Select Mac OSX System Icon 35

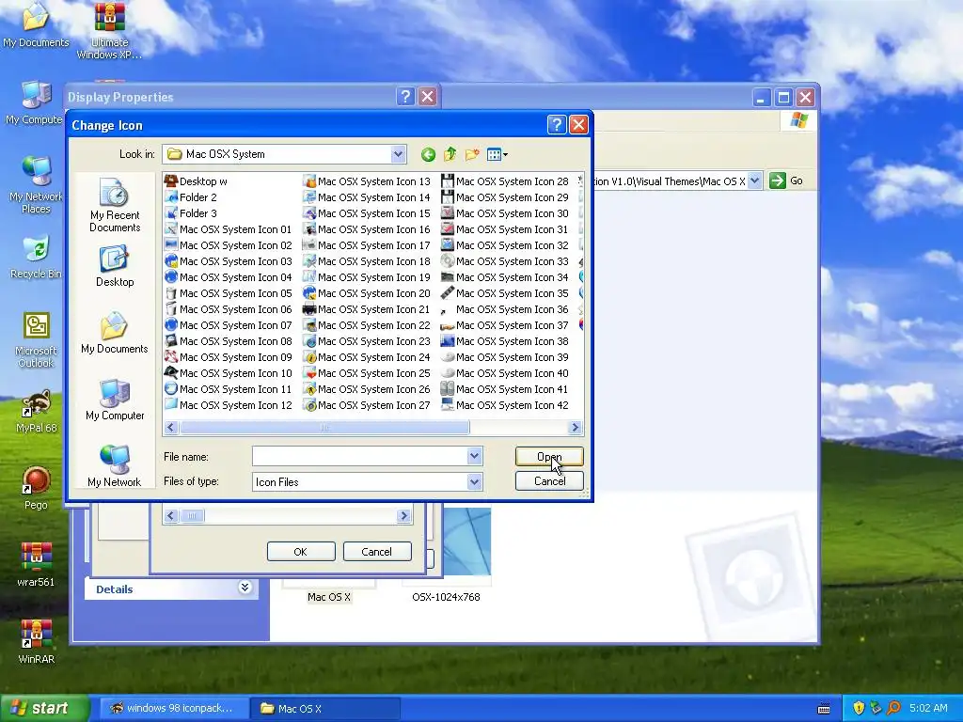[x=505, y=293]
